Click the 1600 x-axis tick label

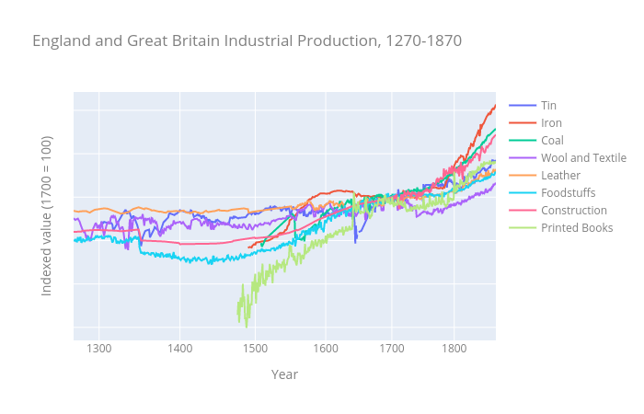pos(326,349)
